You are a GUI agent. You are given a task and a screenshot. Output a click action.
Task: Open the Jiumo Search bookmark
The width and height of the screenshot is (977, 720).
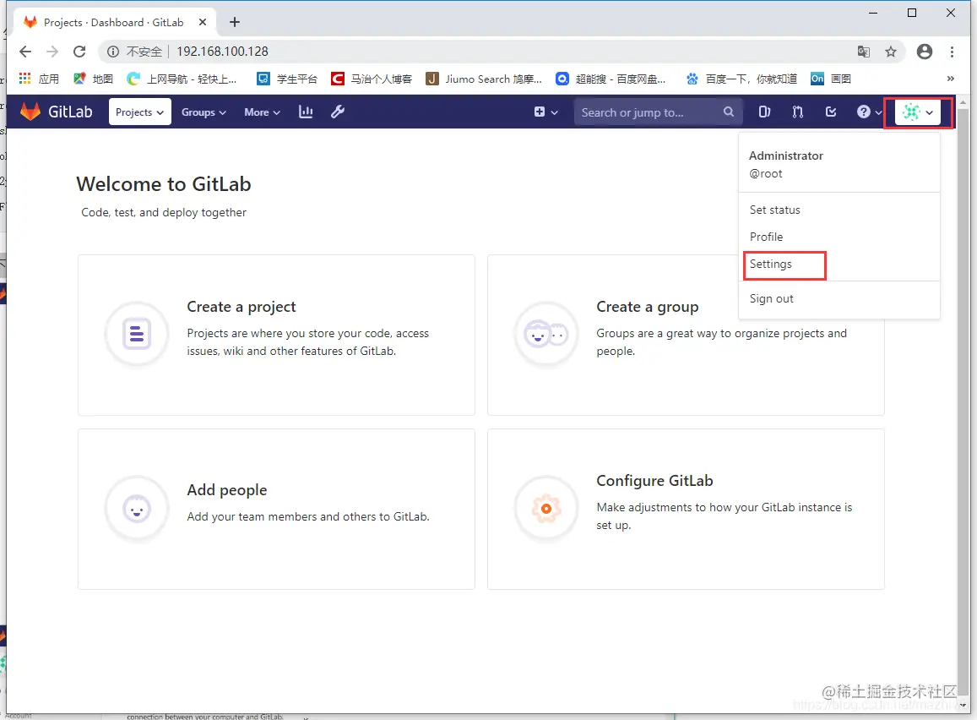tap(484, 79)
